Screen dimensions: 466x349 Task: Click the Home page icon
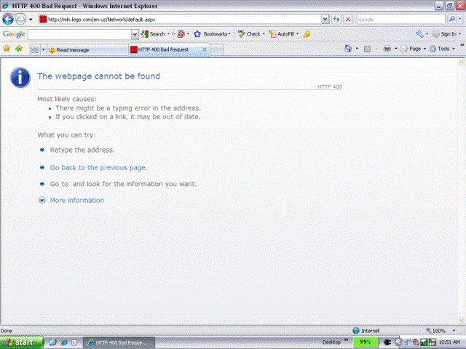(x=348, y=49)
